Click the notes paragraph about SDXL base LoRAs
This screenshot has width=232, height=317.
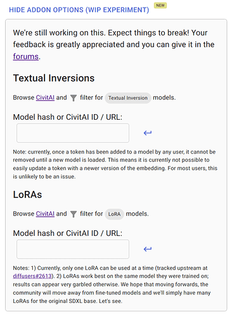tap(112, 285)
